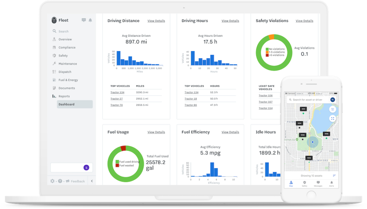Click the red Fuel wasted legend swatch
This screenshot has height=209, width=367.
tap(117, 166)
